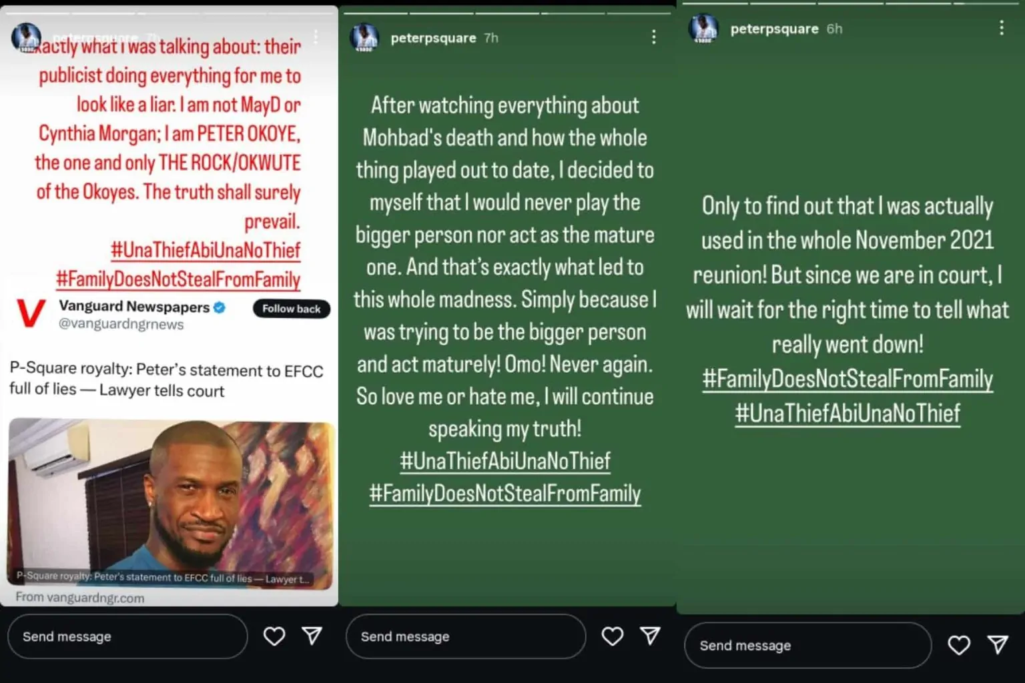The height and width of the screenshot is (683, 1025).
Task: Tap the heart icon on middle story
Action: coord(613,636)
